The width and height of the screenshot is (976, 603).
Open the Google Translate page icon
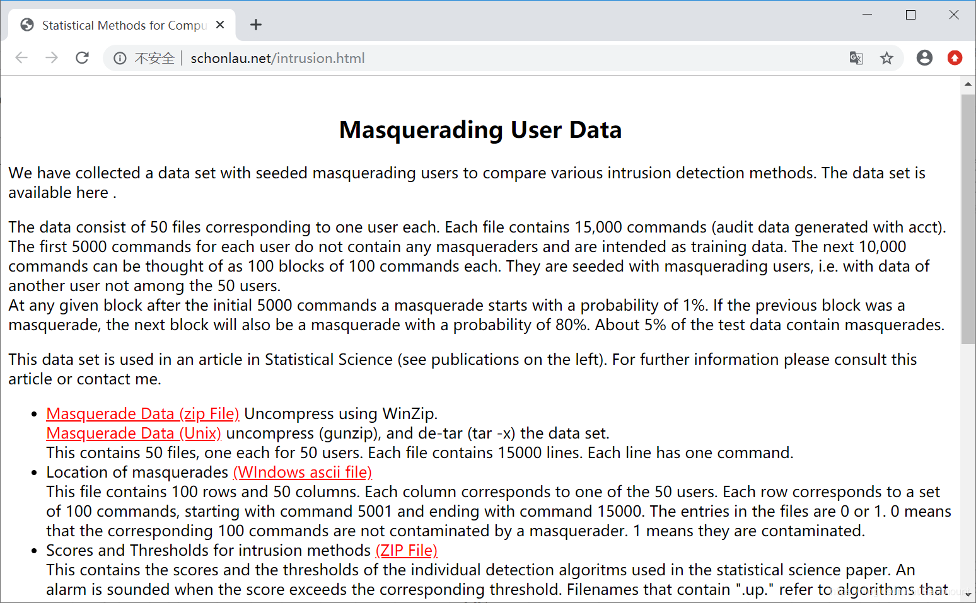(856, 58)
